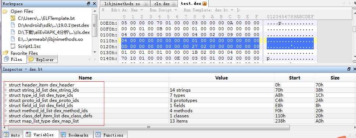The width and height of the screenshot is (356, 138).
Task: Click the struct header_item dex_header name
Action: pos(41,85)
